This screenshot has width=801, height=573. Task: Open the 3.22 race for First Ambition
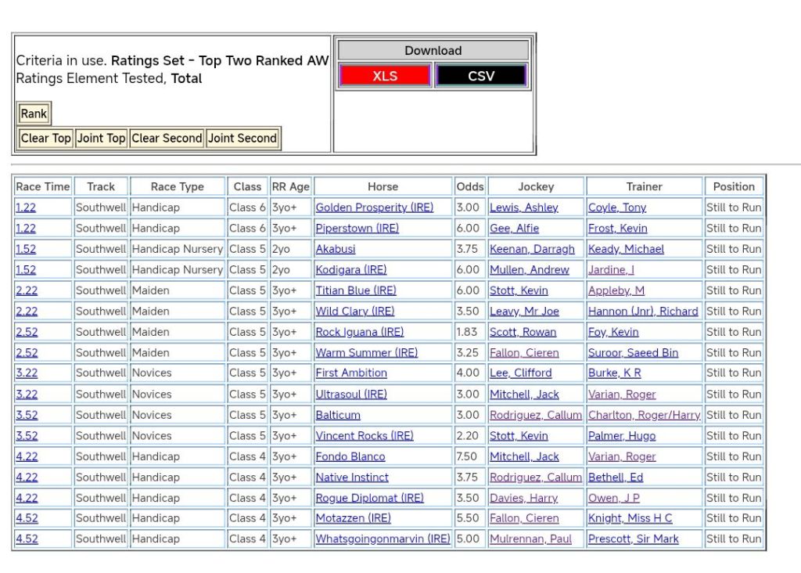pyautogui.click(x=26, y=373)
